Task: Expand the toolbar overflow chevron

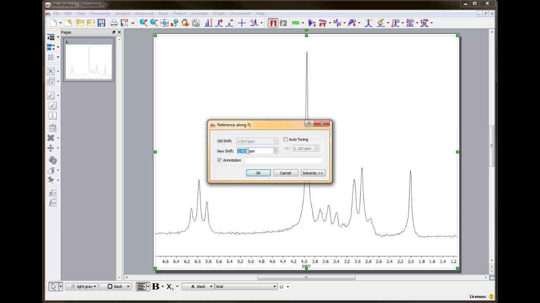Action: click(x=133, y=23)
